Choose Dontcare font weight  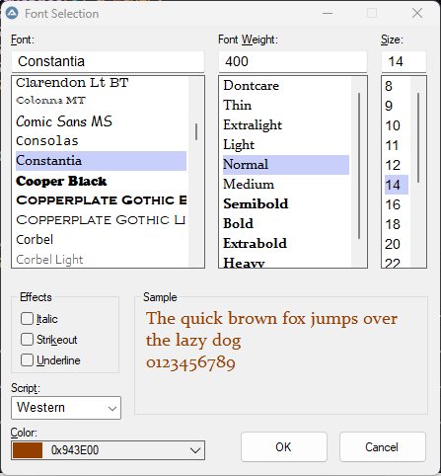[x=286, y=86]
